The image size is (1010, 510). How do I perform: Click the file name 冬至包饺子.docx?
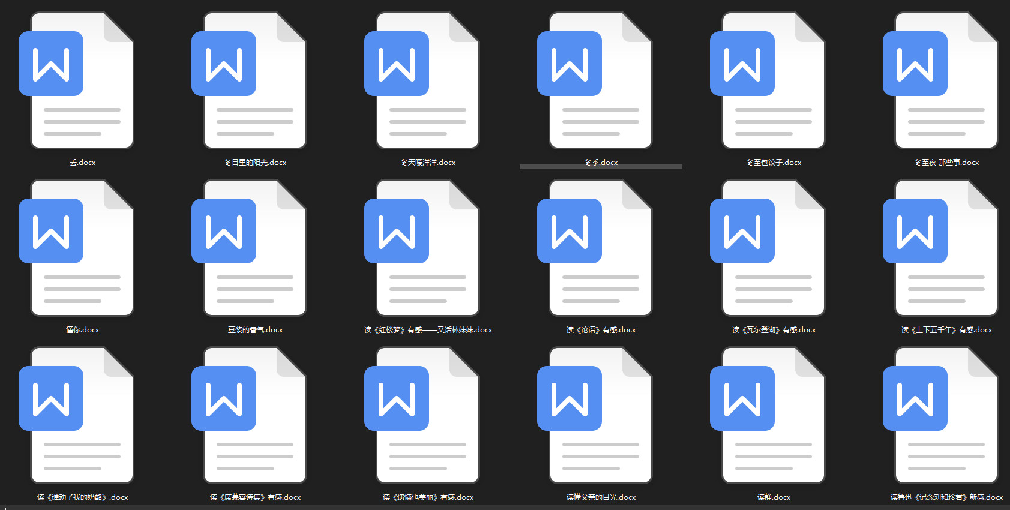click(x=774, y=162)
